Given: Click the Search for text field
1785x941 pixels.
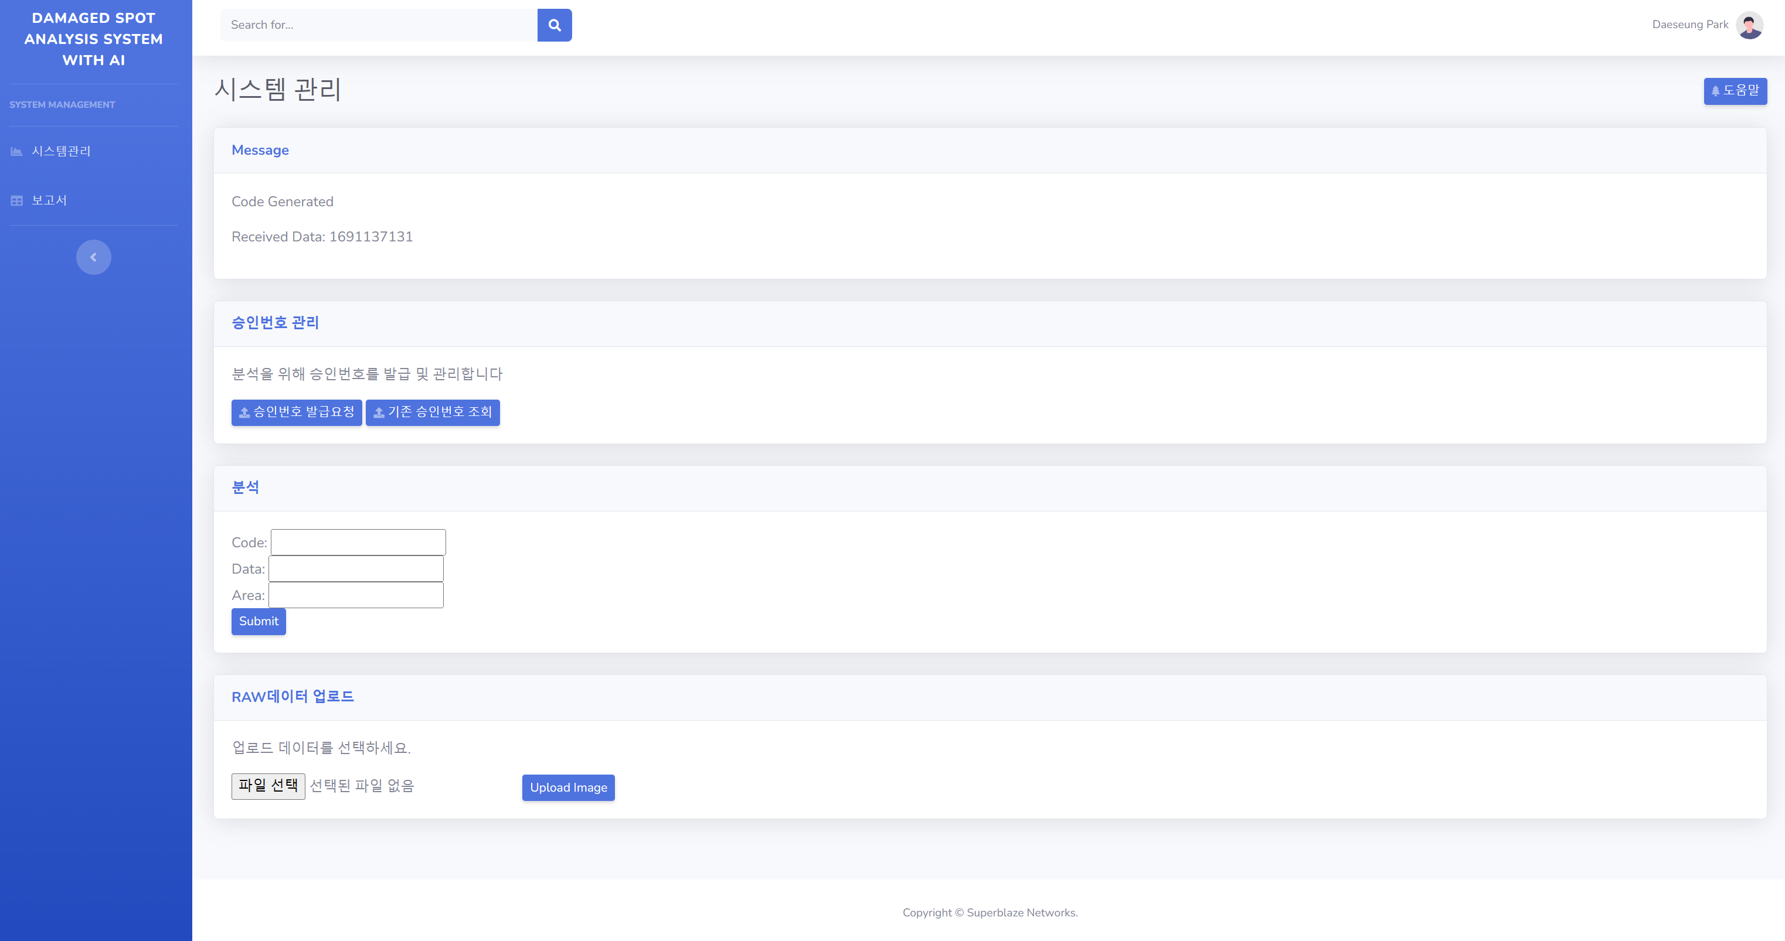Looking at the screenshot, I should coord(378,25).
